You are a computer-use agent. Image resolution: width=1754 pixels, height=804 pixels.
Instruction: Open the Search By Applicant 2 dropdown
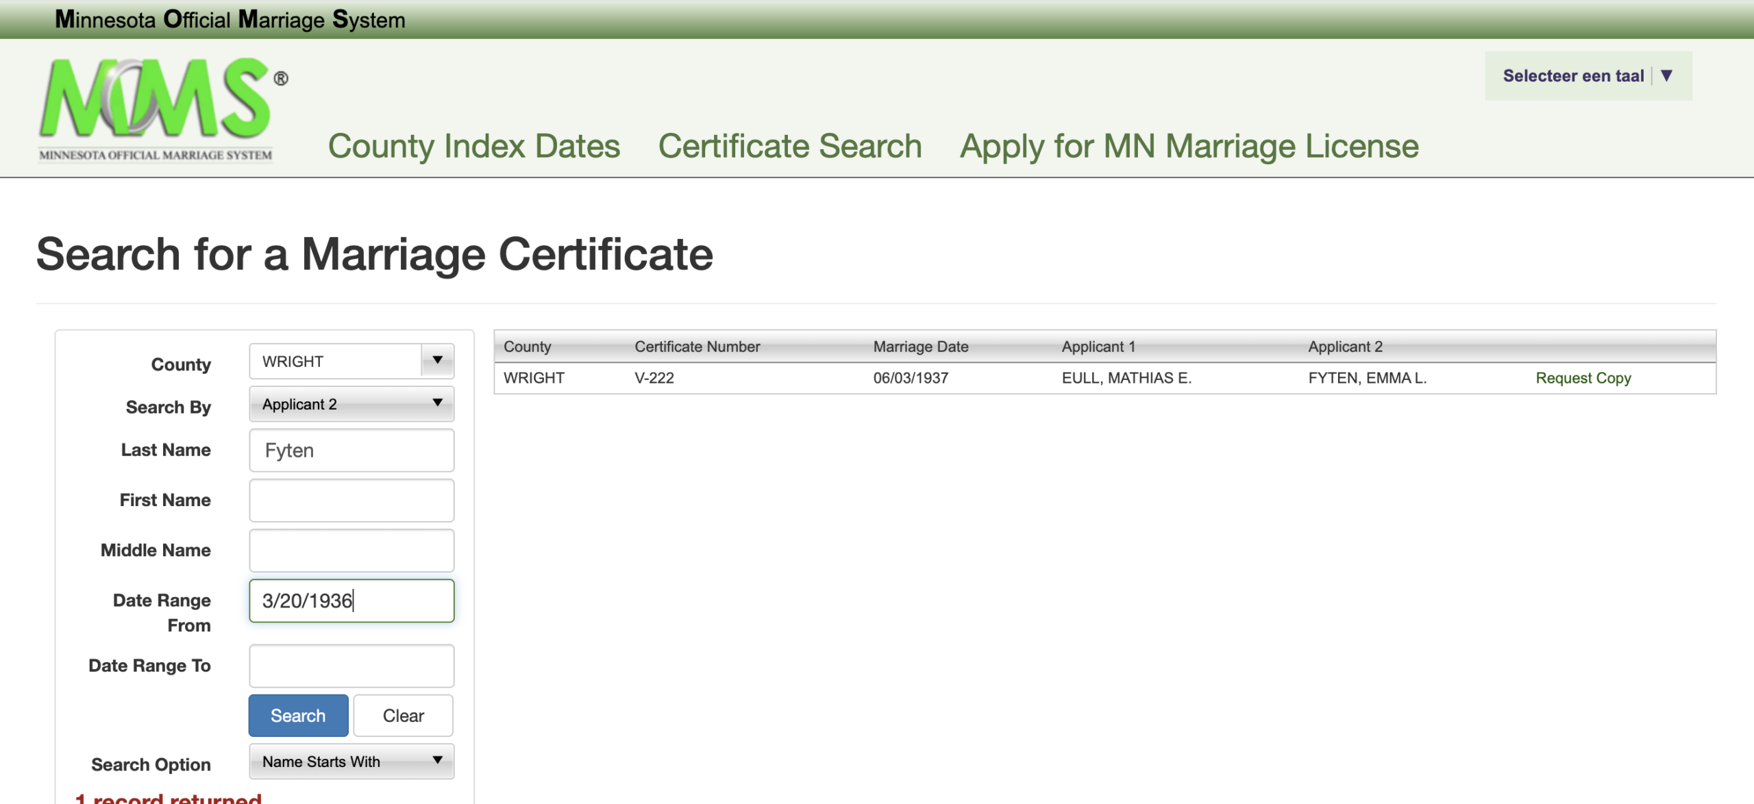click(351, 404)
